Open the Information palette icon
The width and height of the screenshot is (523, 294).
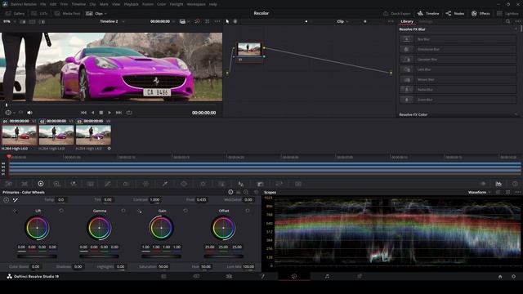(x=515, y=184)
